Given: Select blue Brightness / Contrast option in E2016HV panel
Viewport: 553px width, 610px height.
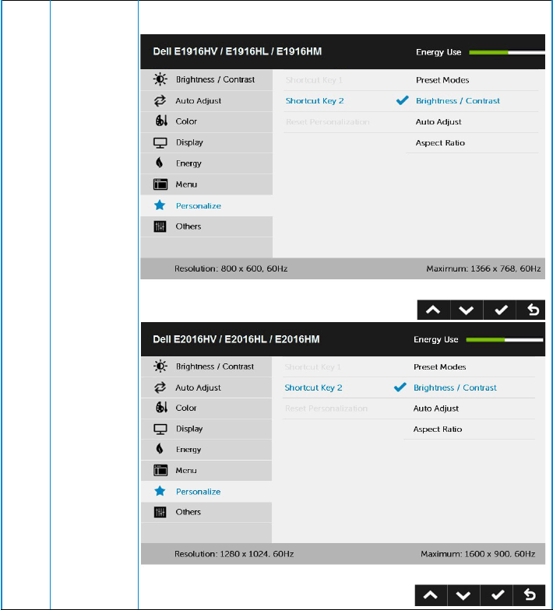Looking at the screenshot, I should click(x=455, y=387).
